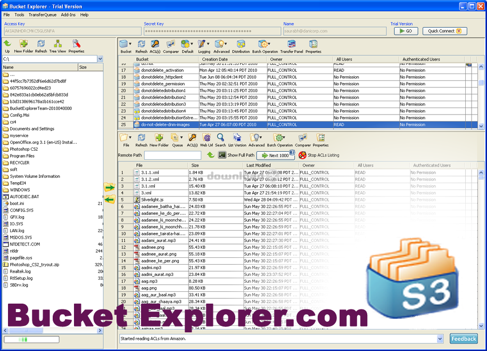Toggle Tree View in the local panel

(57, 45)
